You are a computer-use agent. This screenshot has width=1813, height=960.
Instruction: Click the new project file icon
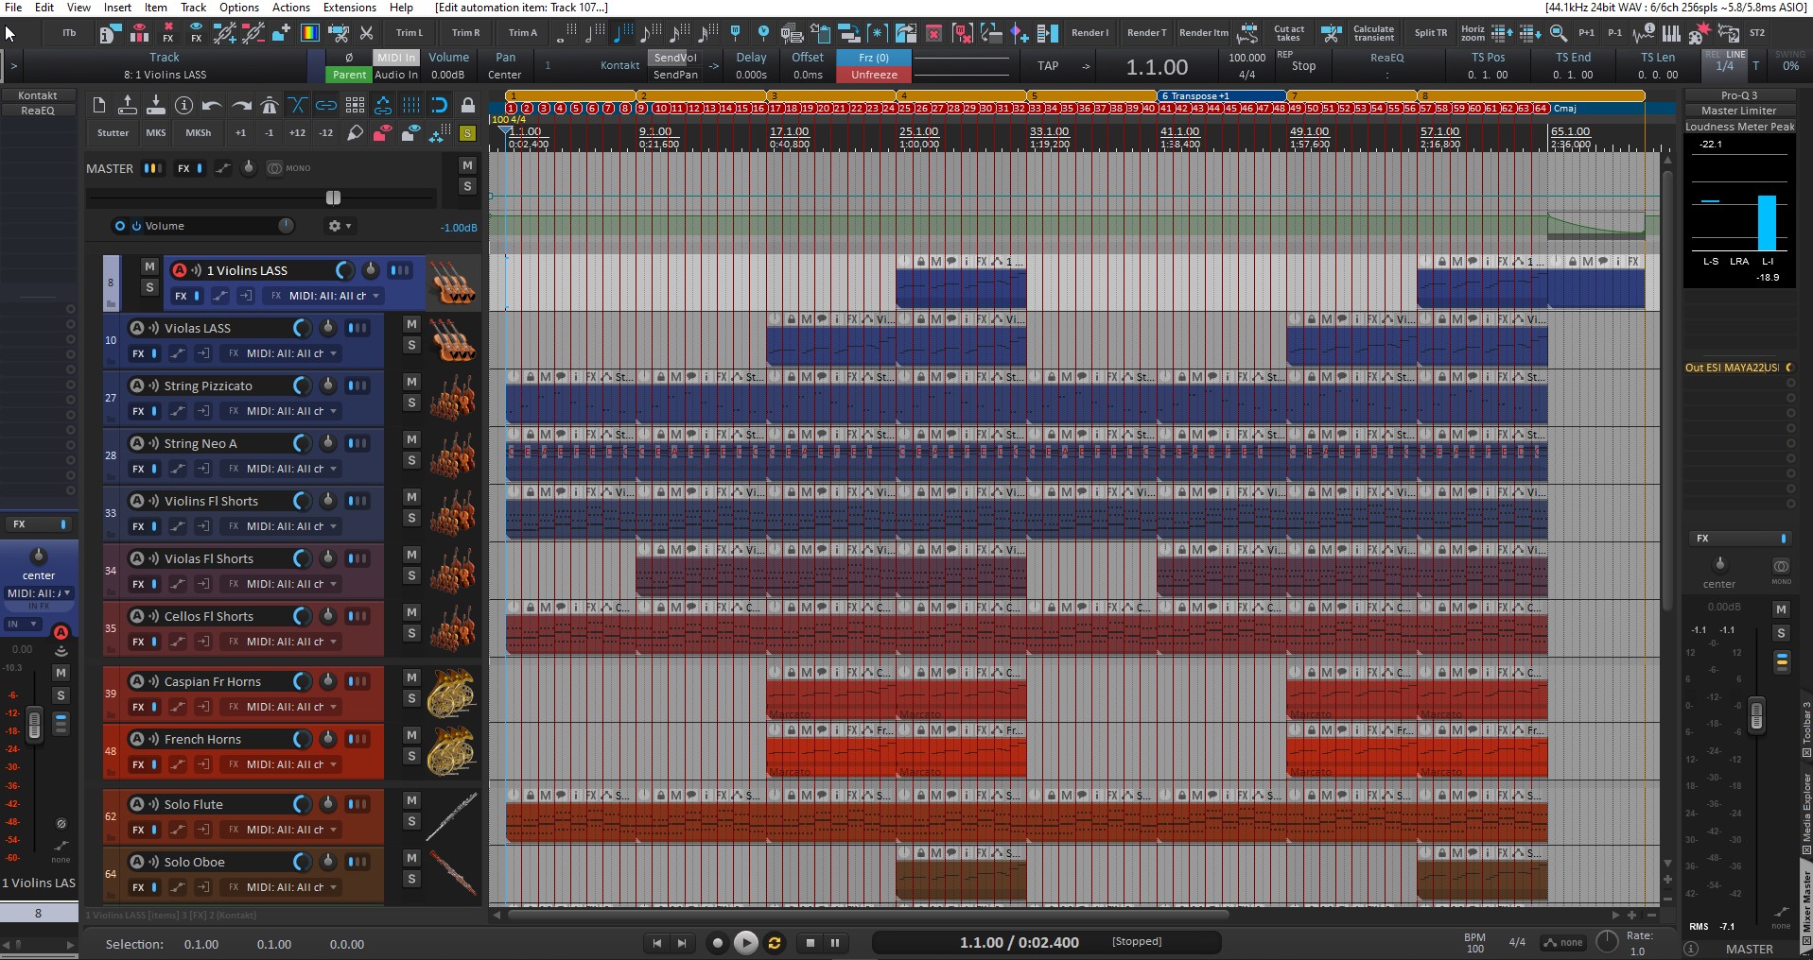[98, 105]
